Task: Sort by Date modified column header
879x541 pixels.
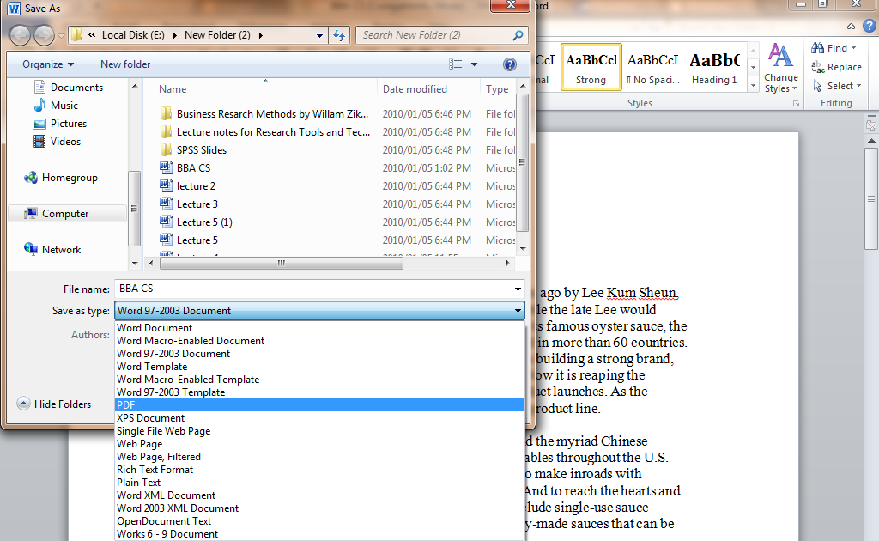Action: 415,89
